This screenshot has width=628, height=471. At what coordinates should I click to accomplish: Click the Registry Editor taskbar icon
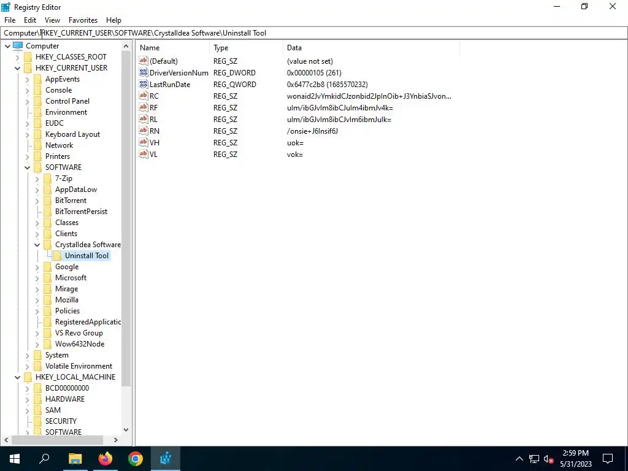(x=166, y=459)
